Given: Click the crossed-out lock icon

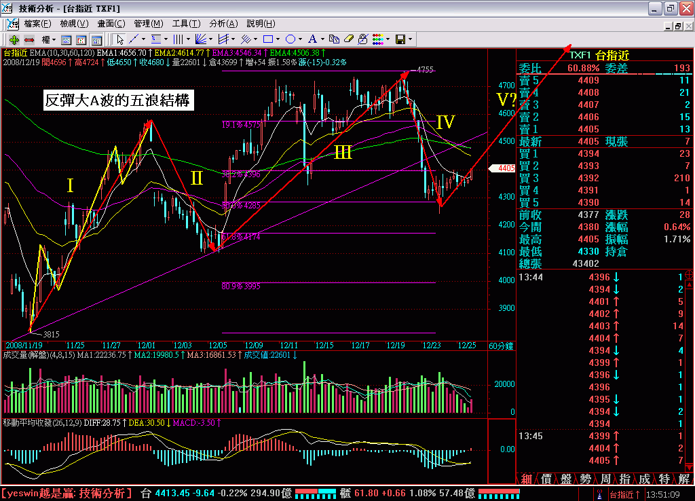Looking at the screenshot, I should [x=362, y=39].
